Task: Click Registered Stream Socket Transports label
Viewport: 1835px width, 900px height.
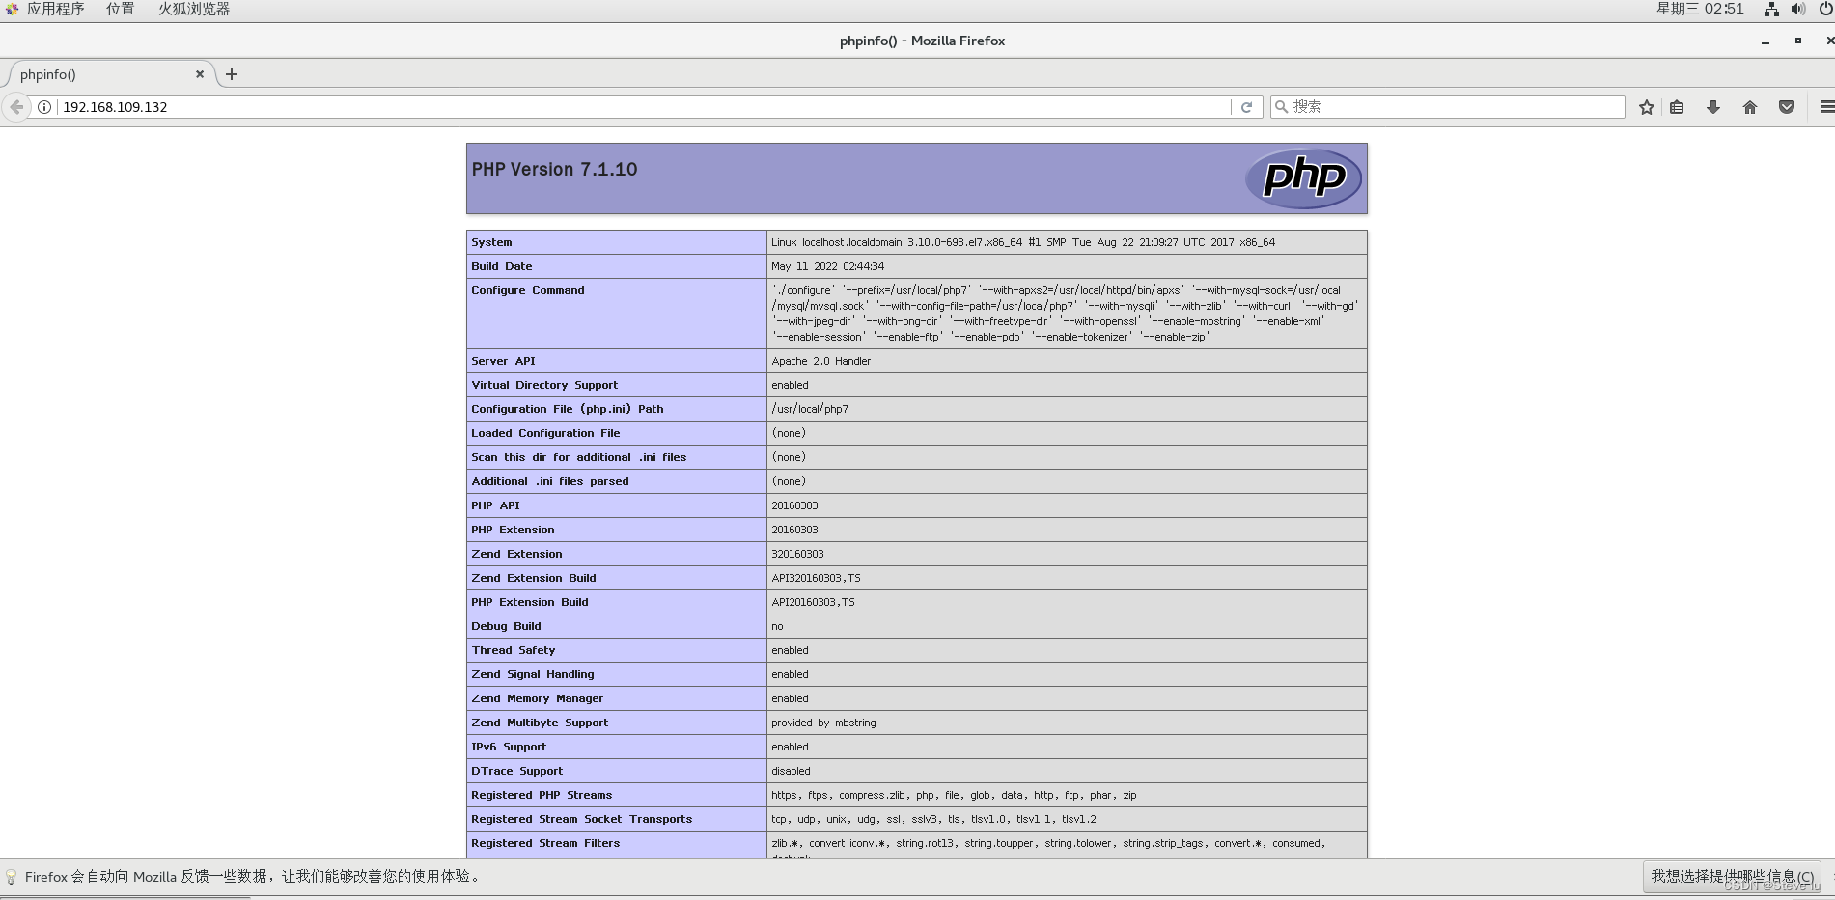Action: (581, 819)
